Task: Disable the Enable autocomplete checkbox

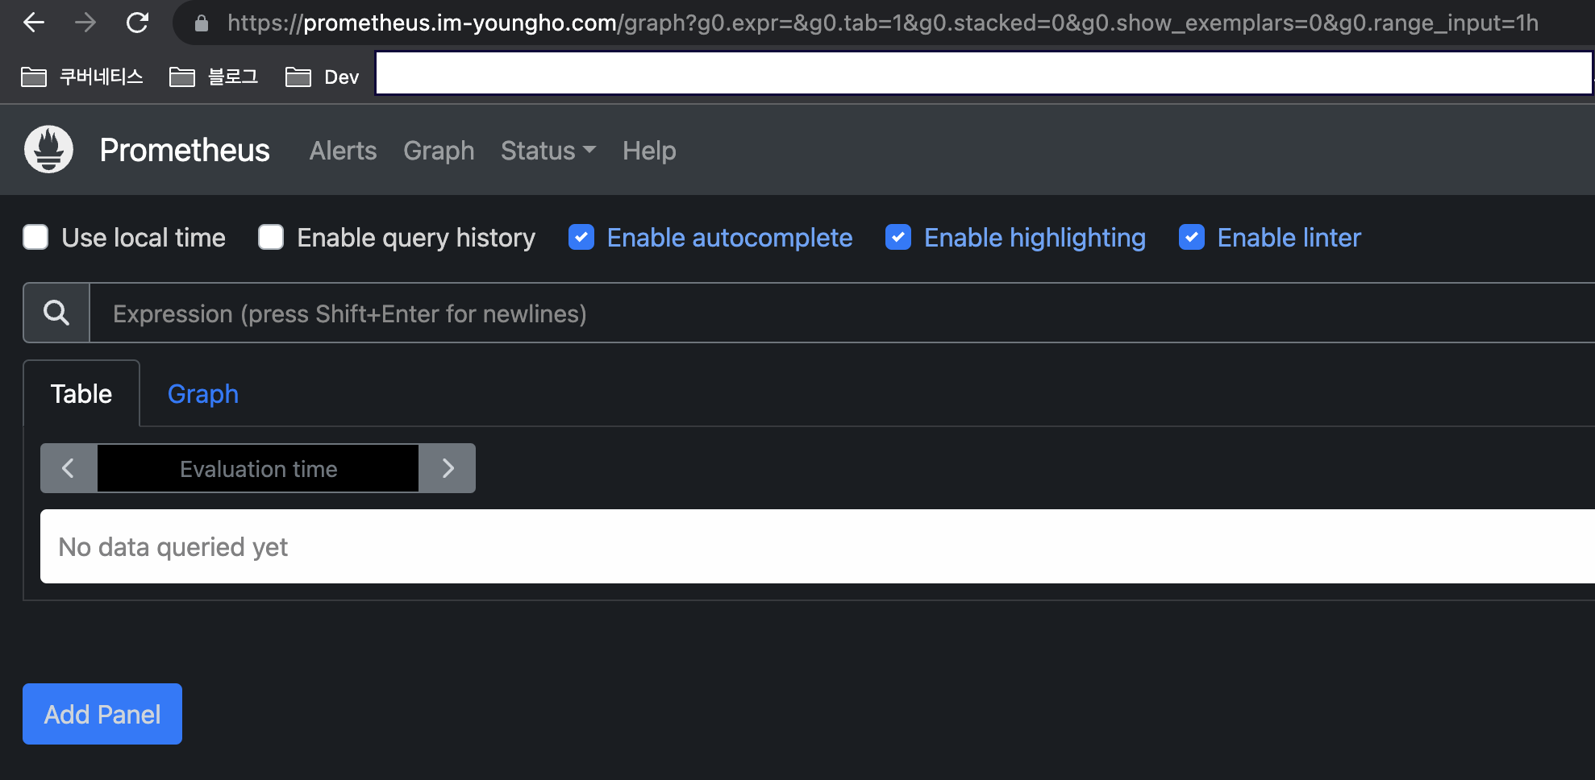Action: (x=581, y=237)
